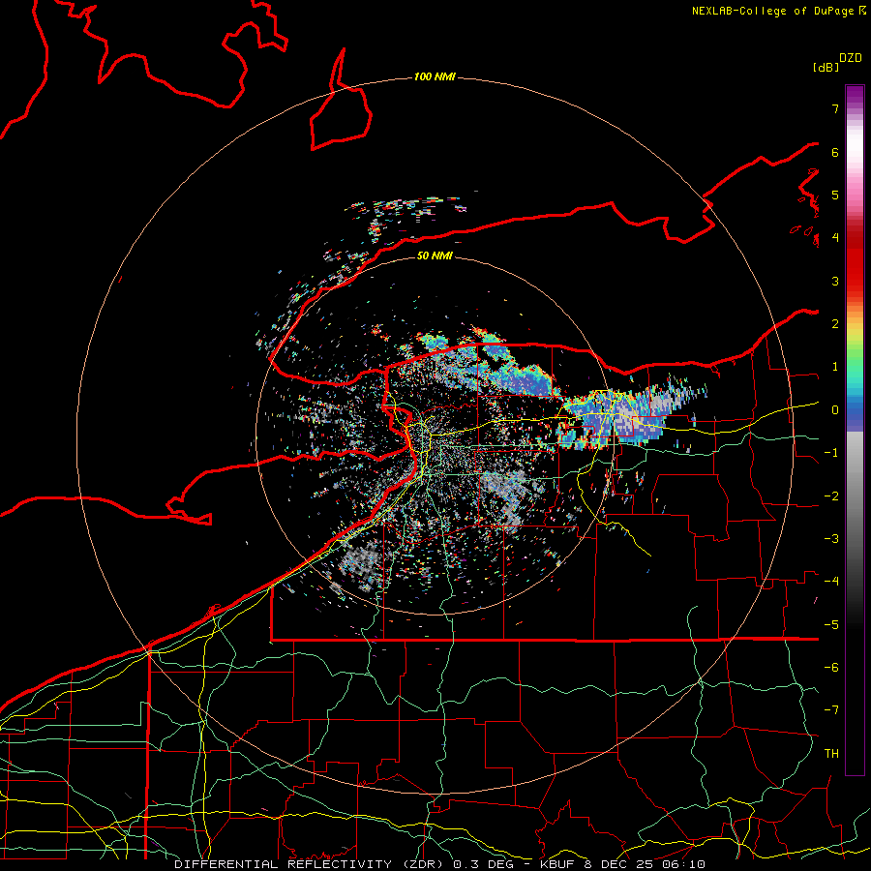The height and width of the screenshot is (871, 871).
Task: Click the -5 dB value on color scale
Action: tap(831, 625)
